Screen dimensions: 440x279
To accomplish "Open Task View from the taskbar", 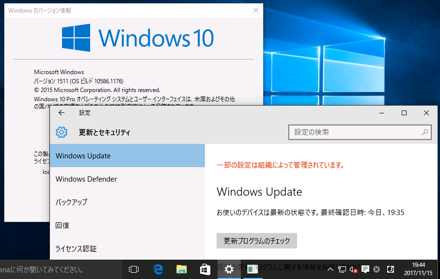I will (x=134, y=269).
